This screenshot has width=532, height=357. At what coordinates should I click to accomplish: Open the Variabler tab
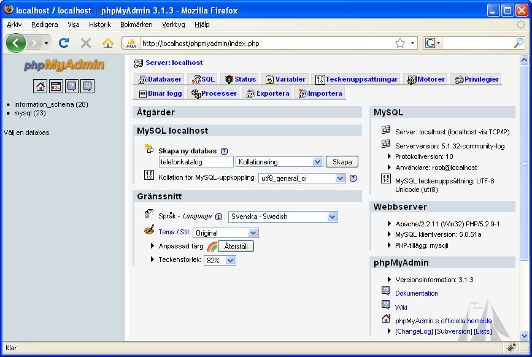285,79
